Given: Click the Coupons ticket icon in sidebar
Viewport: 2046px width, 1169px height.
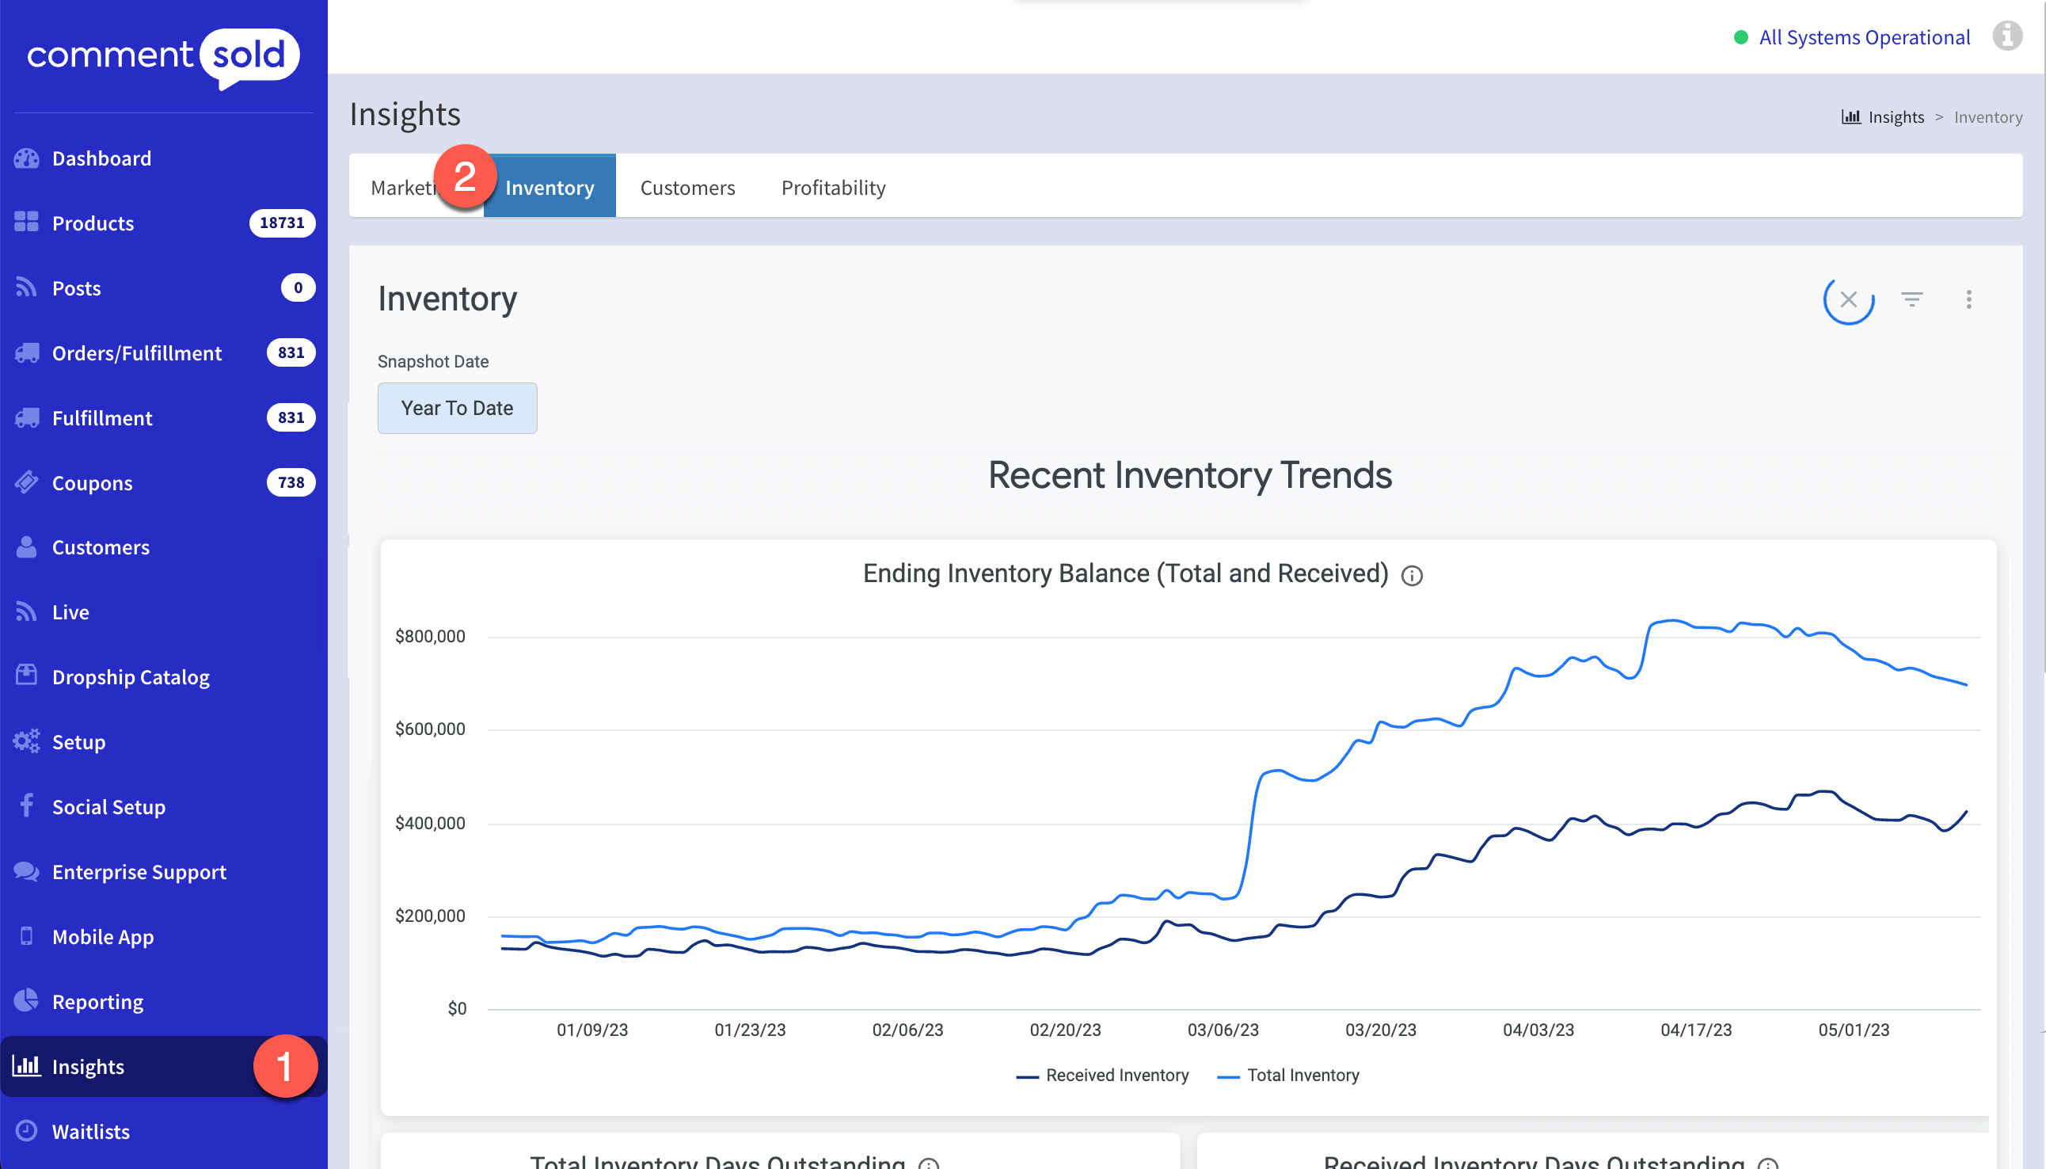Looking at the screenshot, I should click(x=26, y=482).
